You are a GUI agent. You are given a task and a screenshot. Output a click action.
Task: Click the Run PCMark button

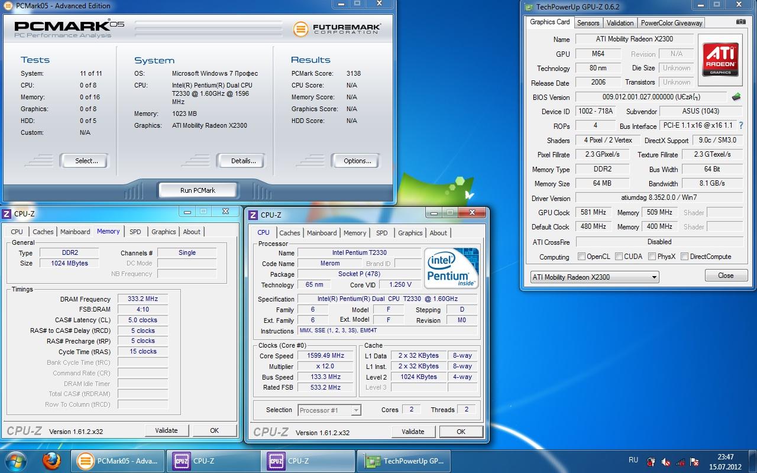(198, 190)
